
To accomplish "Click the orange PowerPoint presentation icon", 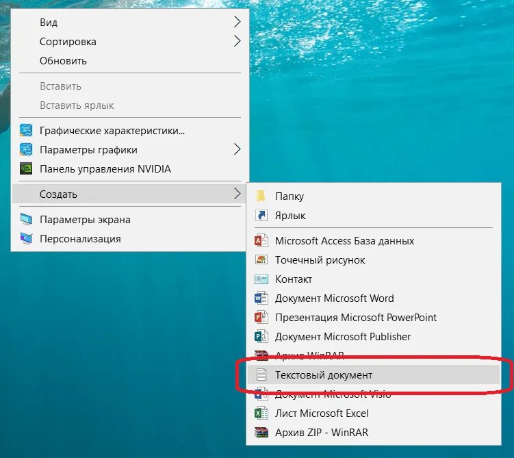I will 261,317.
